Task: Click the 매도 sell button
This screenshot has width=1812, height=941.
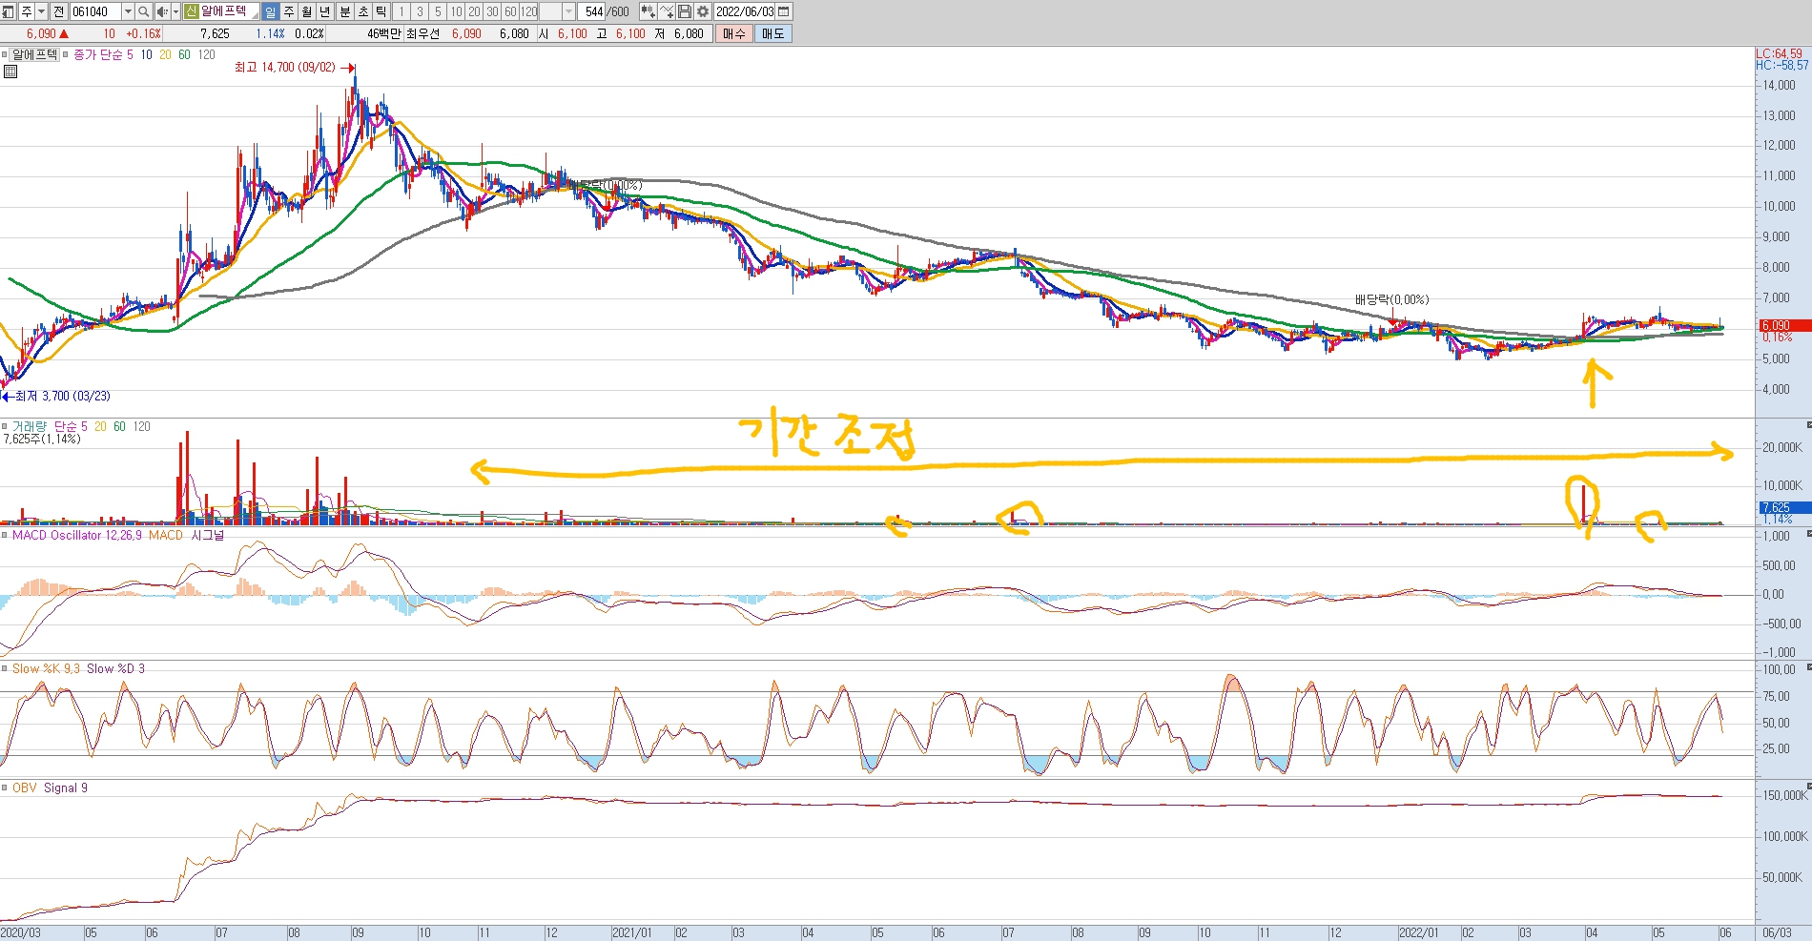Action: (772, 33)
